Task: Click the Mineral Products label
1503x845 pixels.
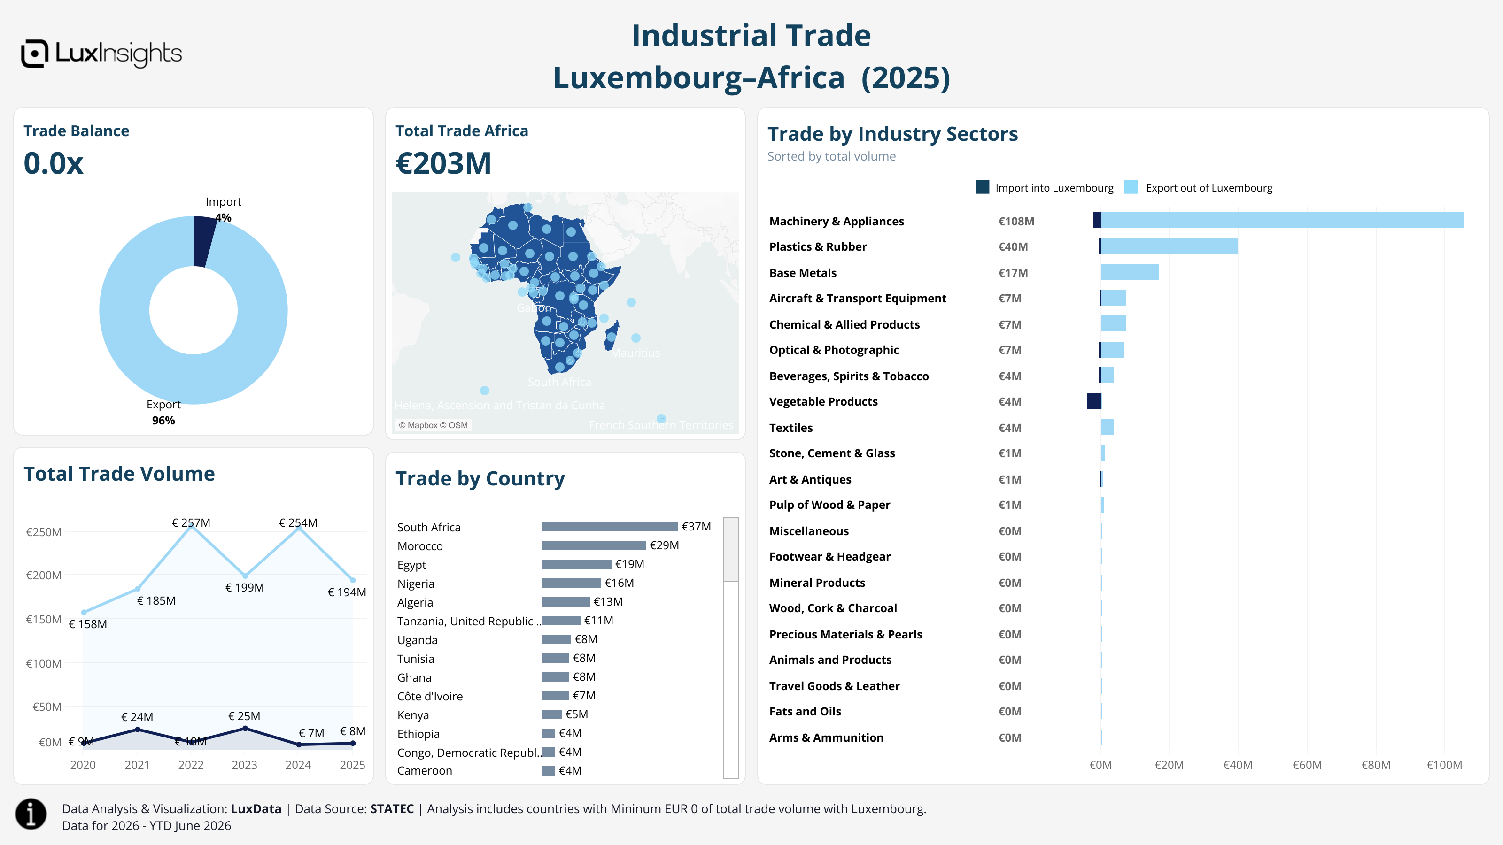Action: pyautogui.click(x=817, y=583)
